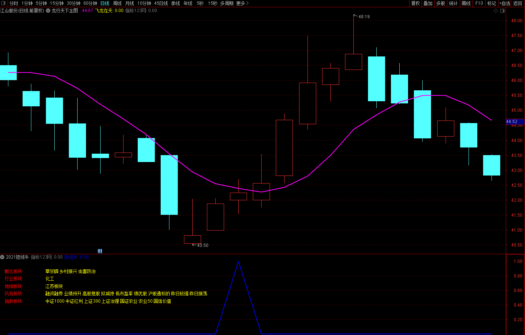
Task: Click the 指数板块 label
Action: click(x=13, y=301)
